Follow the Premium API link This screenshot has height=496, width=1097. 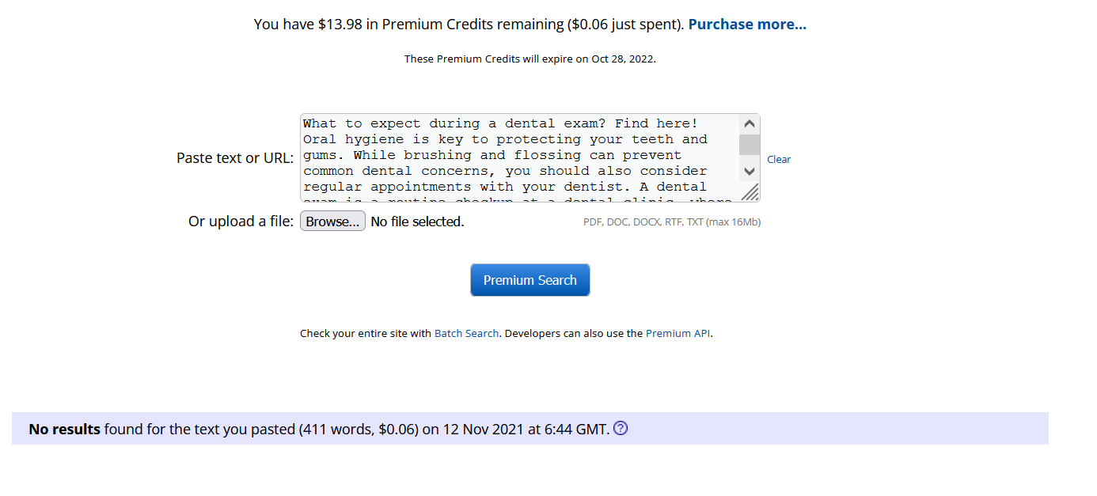click(x=678, y=334)
